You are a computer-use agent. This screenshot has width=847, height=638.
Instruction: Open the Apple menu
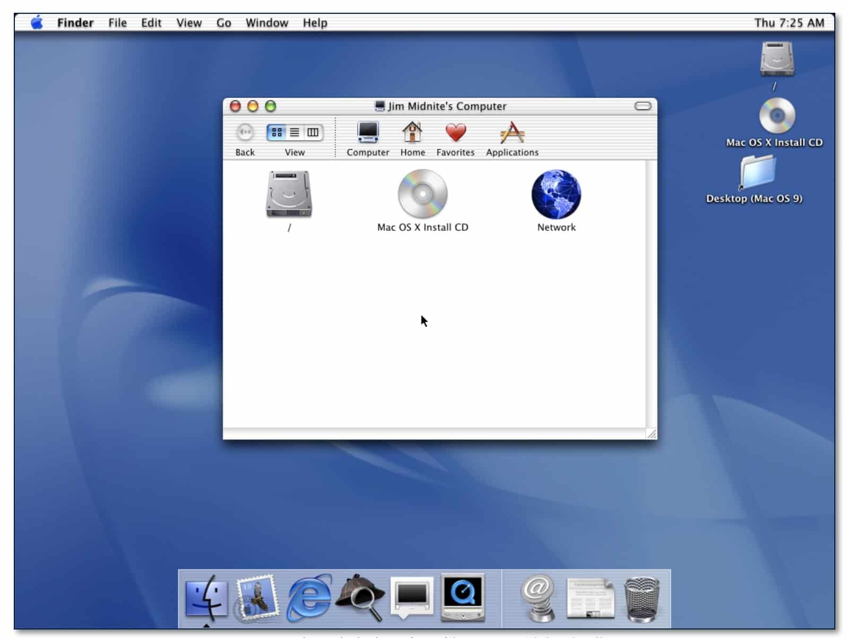(37, 22)
